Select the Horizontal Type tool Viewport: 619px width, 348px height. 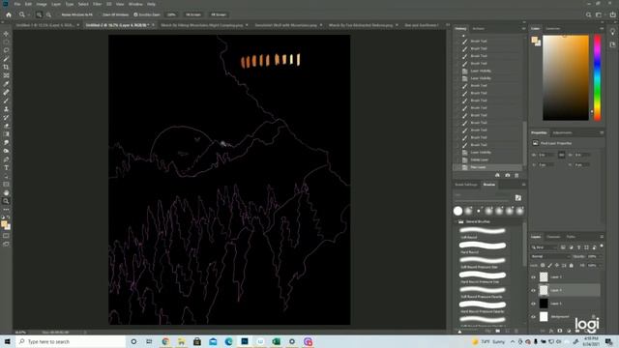[6, 167]
